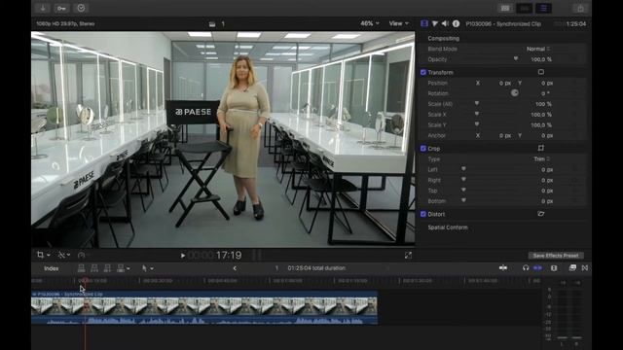
Task: Click the Anchor Y value field
Action: click(547, 135)
